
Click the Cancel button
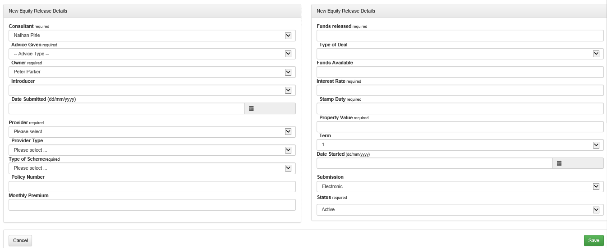(20, 240)
